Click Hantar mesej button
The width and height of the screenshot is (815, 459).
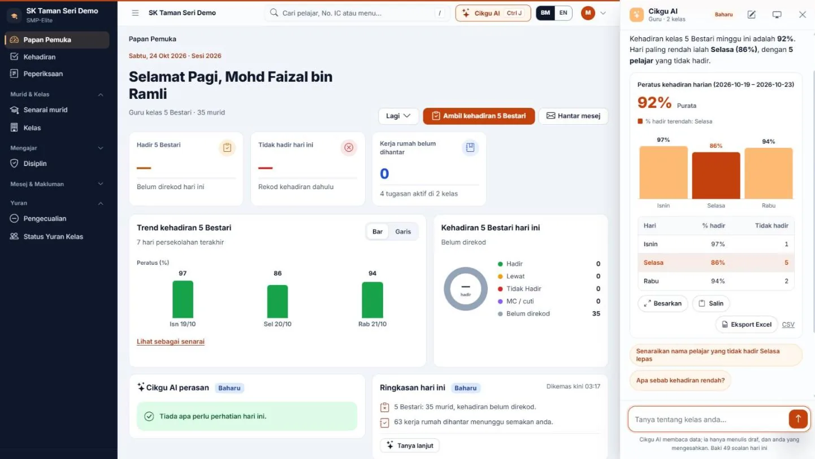pos(573,116)
